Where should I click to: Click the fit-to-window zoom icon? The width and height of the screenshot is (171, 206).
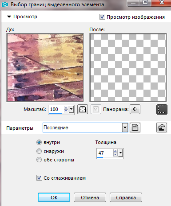(x=83, y=110)
